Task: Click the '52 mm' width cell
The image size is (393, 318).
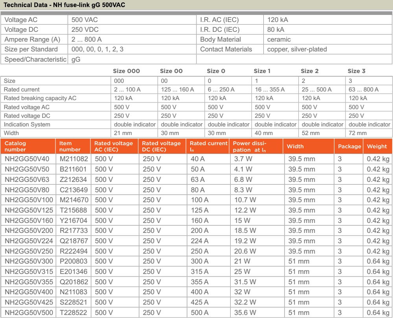Action: 310,133
